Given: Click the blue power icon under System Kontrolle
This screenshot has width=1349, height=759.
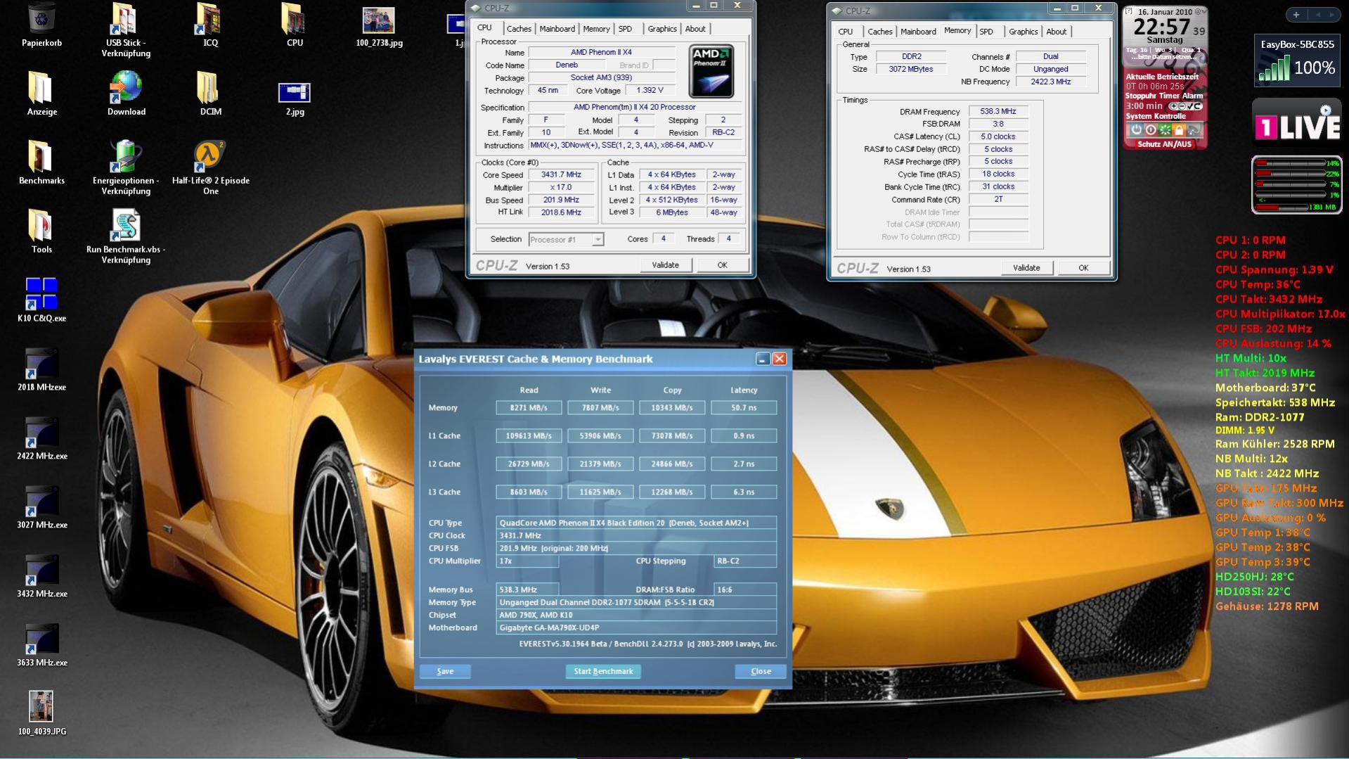Looking at the screenshot, I should 1135,130.
